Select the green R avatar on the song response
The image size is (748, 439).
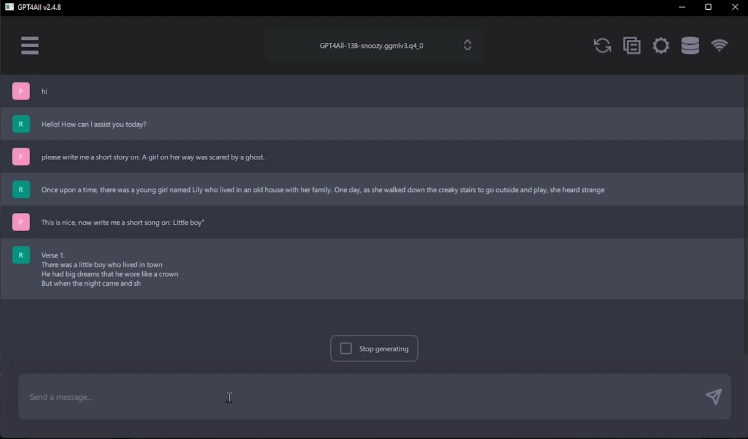(x=21, y=254)
